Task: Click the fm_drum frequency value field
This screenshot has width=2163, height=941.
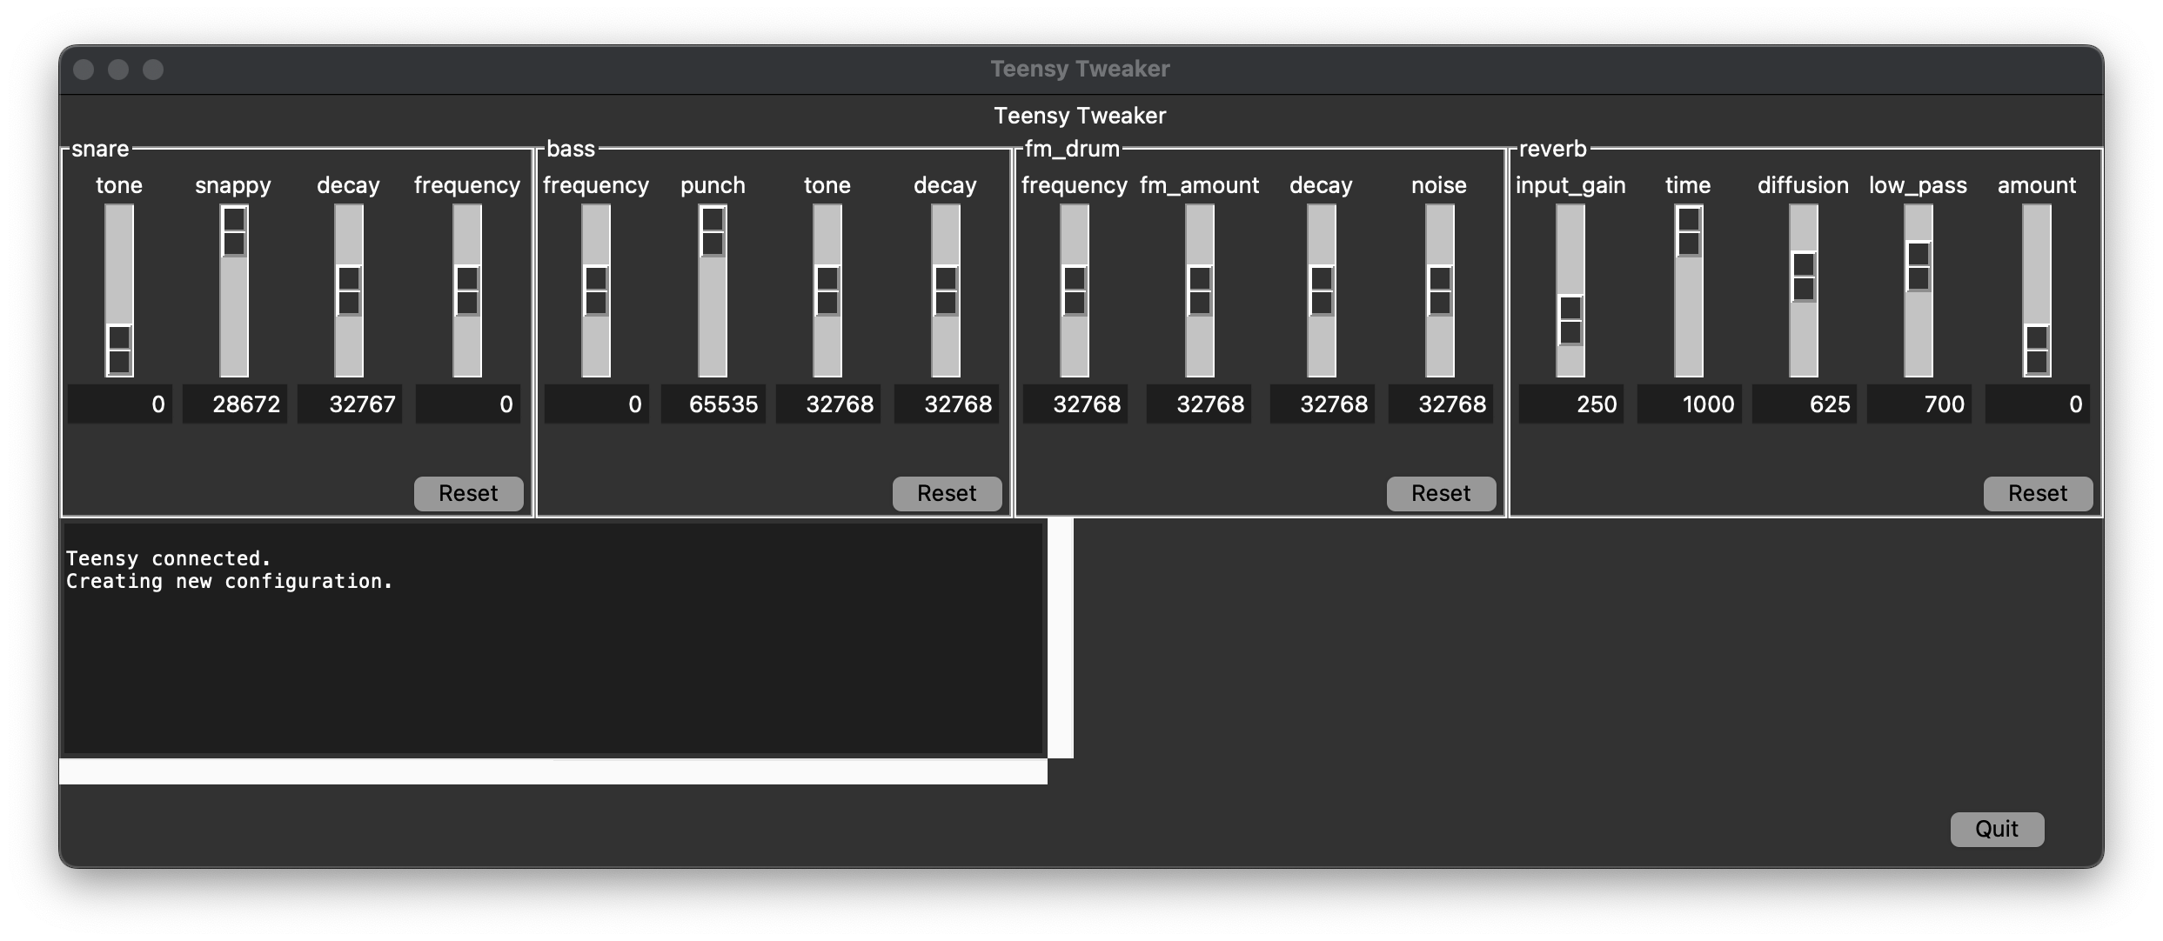Action: click(x=1075, y=404)
